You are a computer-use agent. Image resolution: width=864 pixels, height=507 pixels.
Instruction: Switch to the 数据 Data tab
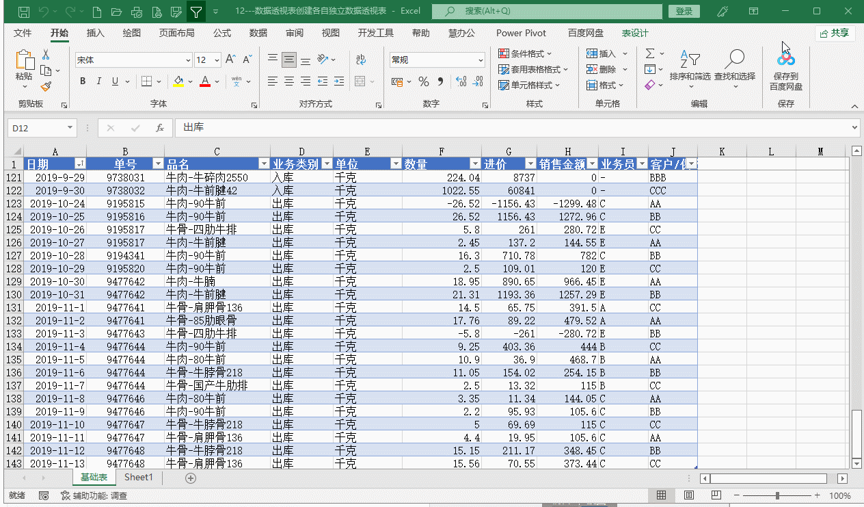pyautogui.click(x=258, y=33)
